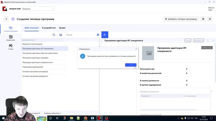Click the Иванов Иван user name

pyautogui.click(x=211, y=9)
